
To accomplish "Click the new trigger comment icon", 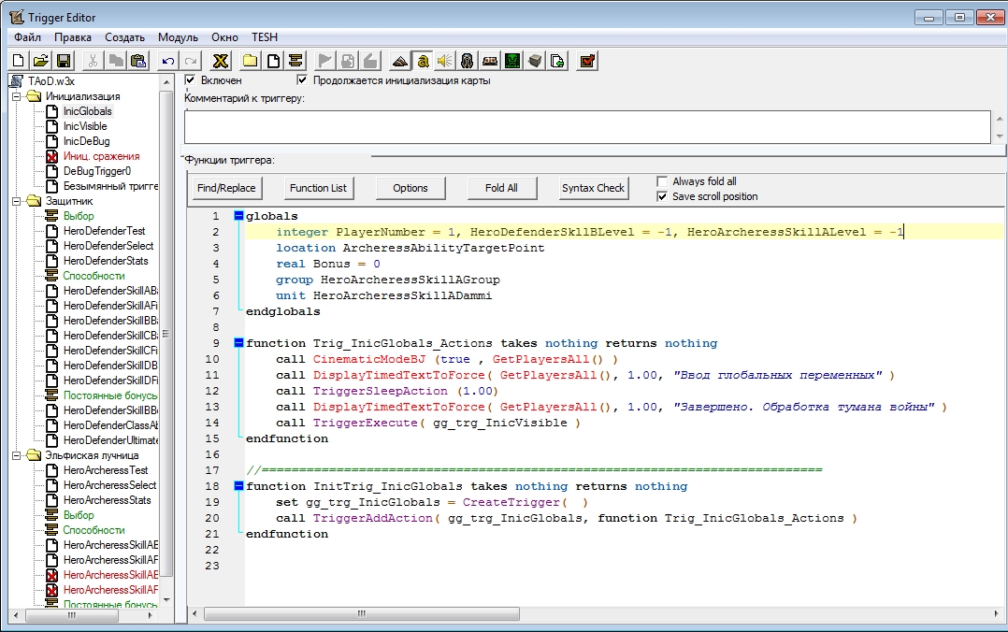I will tap(295, 61).
